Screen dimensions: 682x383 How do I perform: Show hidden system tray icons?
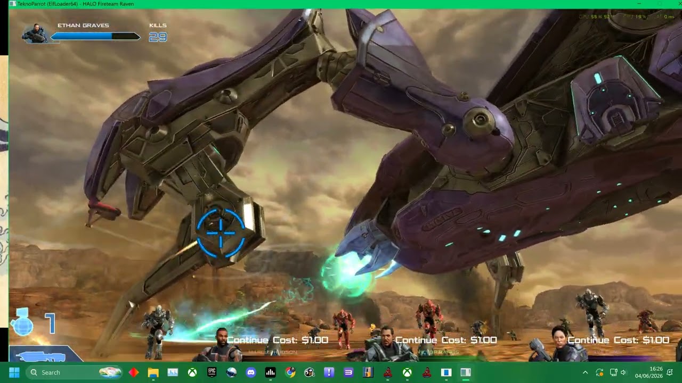click(x=585, y=372)
